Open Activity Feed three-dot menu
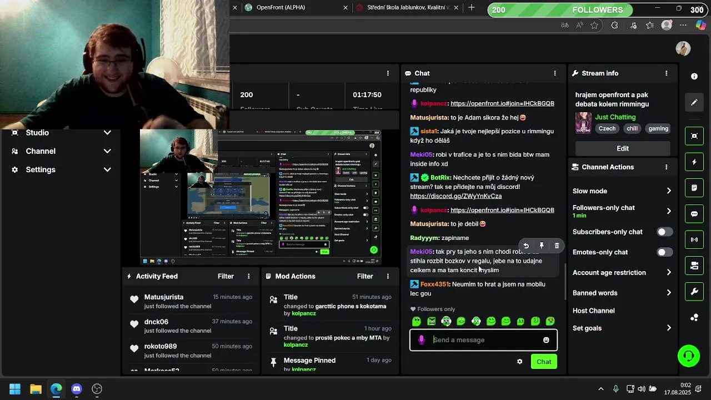The height and width of the screenshot is (400, 711). point(248,276)
